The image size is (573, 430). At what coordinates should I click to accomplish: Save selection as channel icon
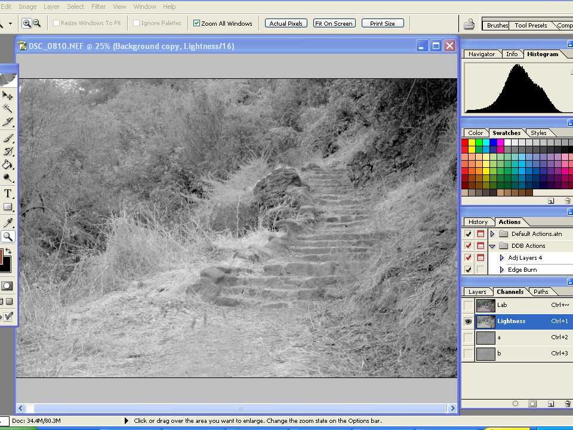click(532, 404)
